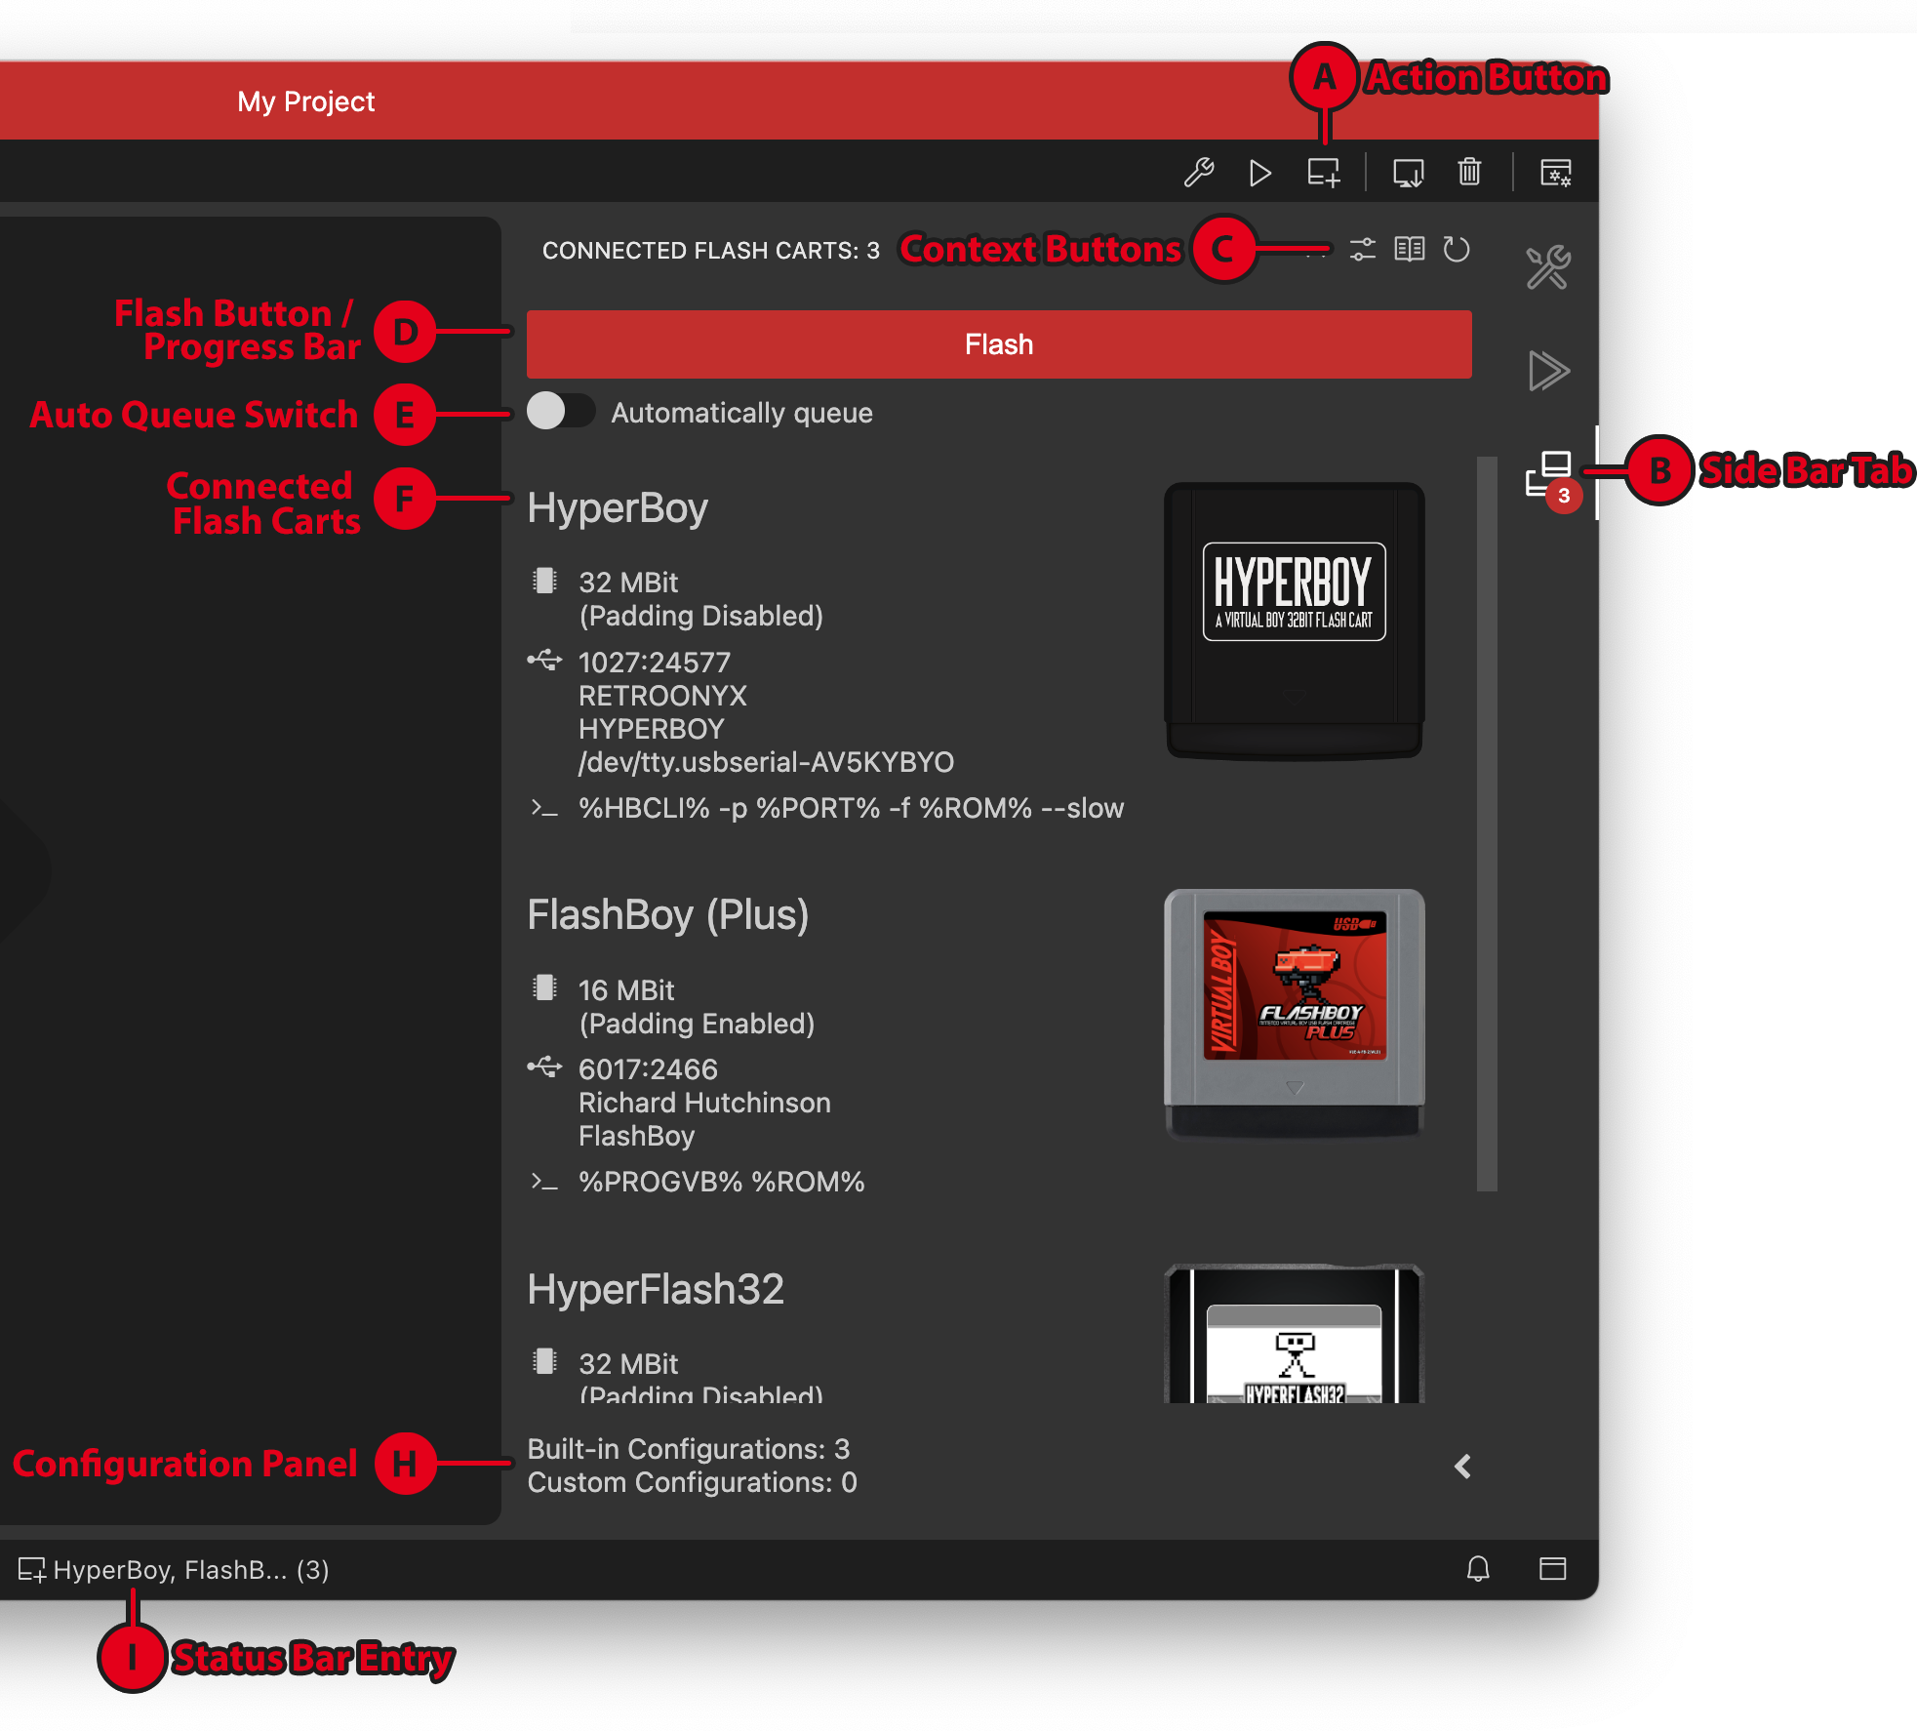The height and width of the screenshot is (1731, 1917).
Task: Click the Export monitor icon in the toolbar
Action: click(x=1408, y=173)
